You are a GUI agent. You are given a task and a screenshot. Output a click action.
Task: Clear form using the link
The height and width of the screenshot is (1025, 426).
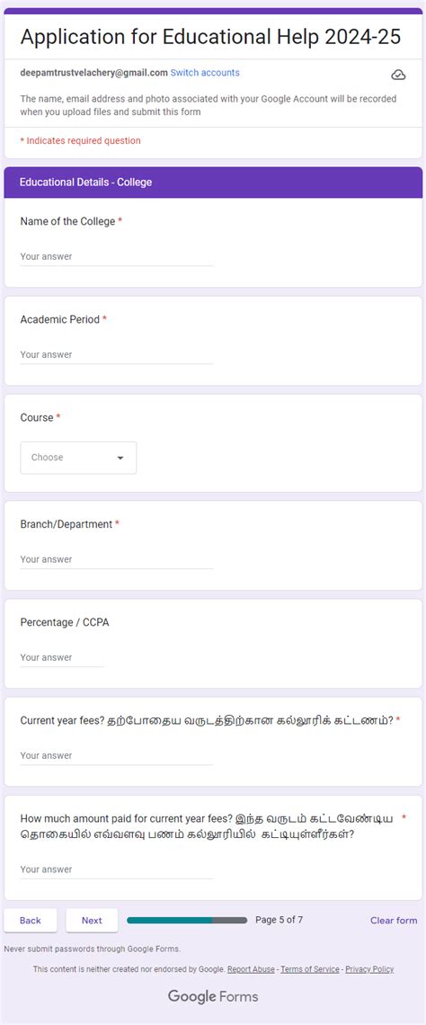394,921
